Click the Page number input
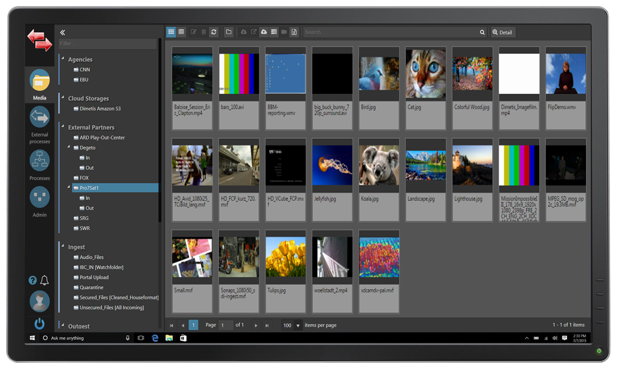624x386 pixels. [x=226, y=325]
